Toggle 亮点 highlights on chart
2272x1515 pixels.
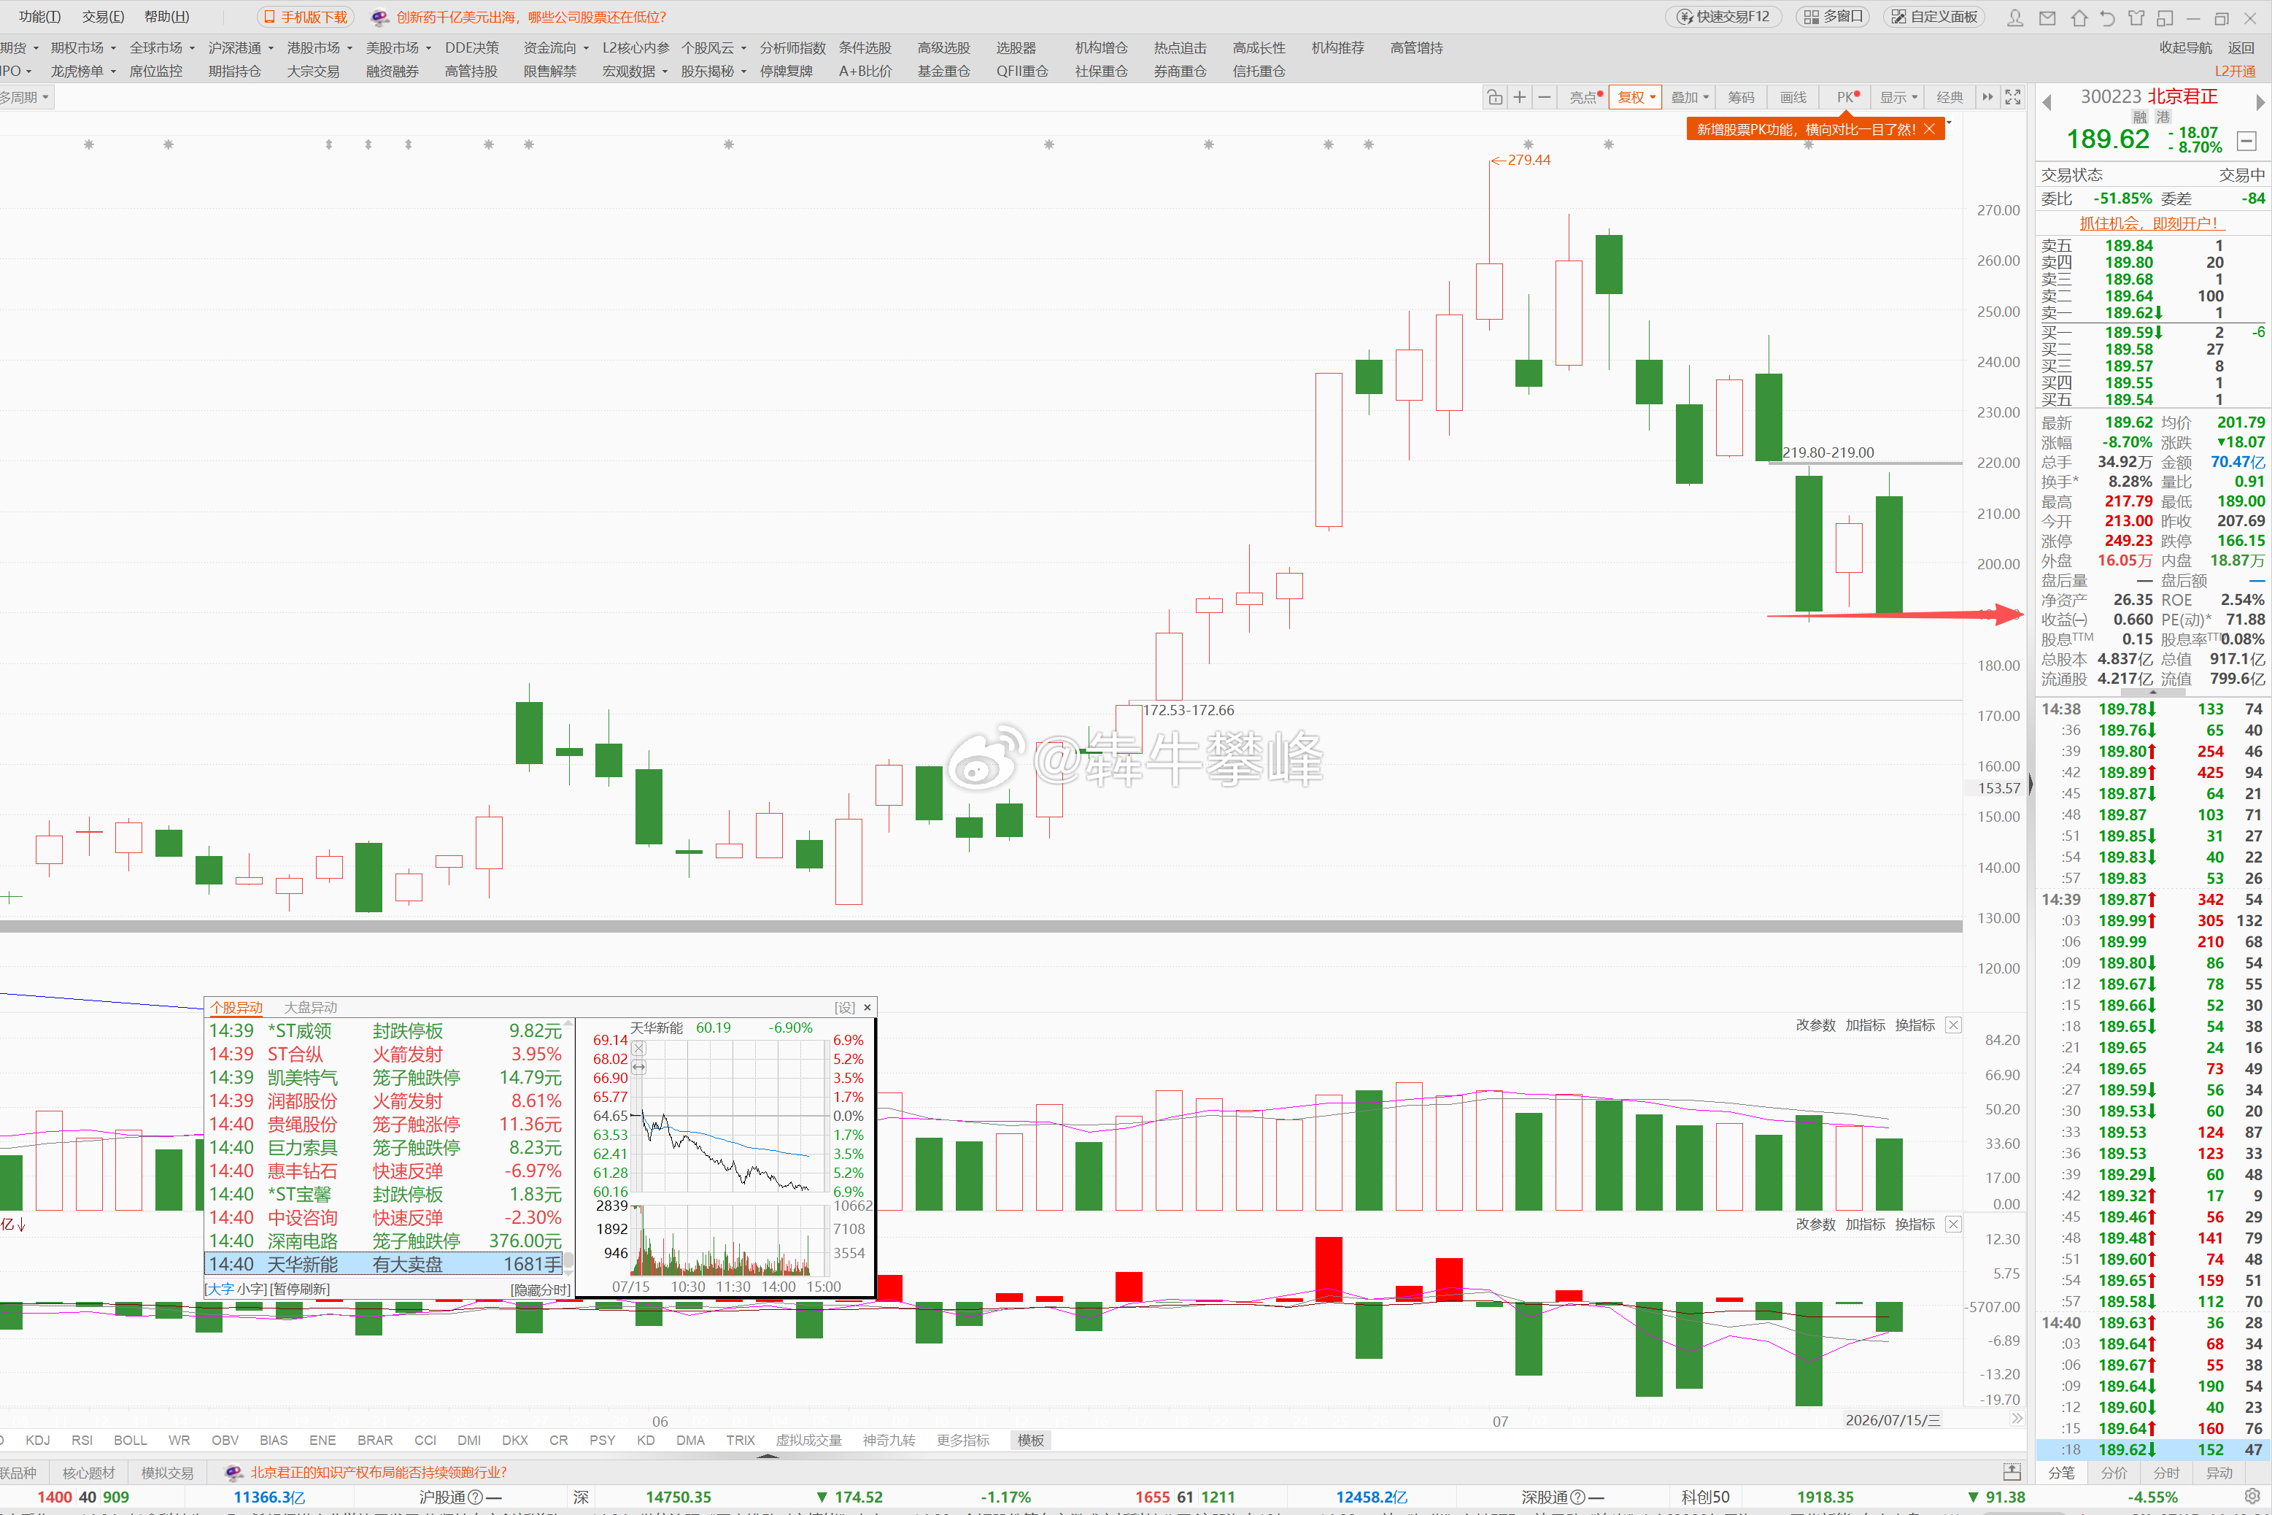point(1585,98)
